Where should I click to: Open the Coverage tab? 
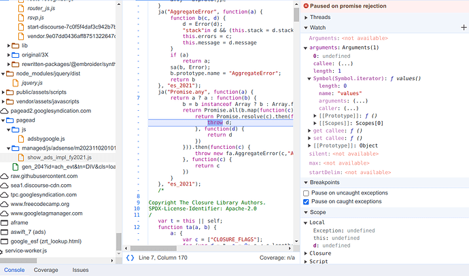tap(46, 270)
